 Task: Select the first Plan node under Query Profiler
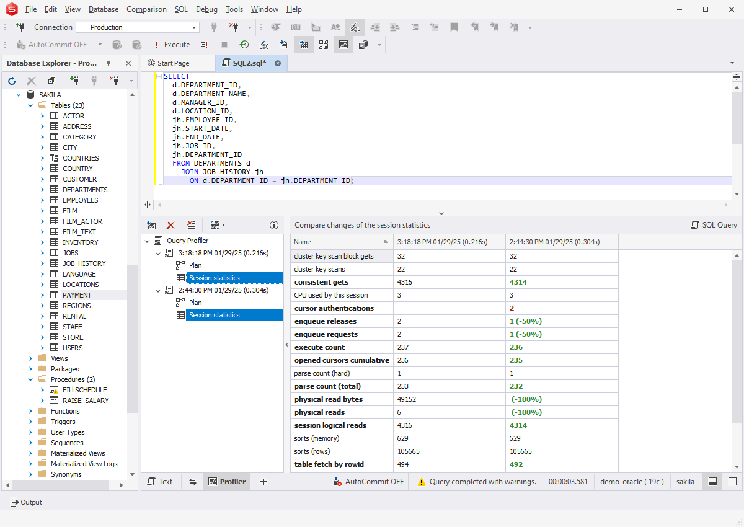195,265
